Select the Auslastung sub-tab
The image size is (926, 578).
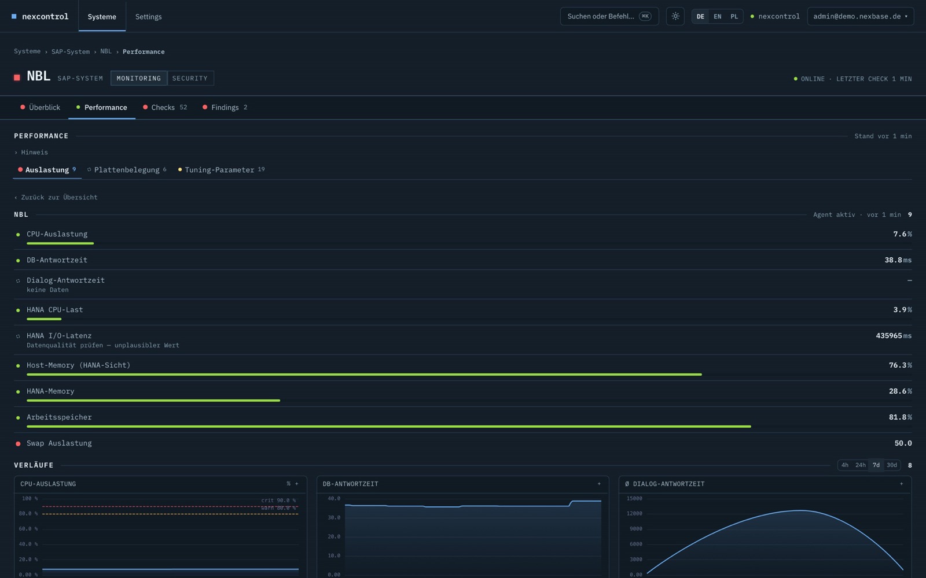tap(47, 170)
